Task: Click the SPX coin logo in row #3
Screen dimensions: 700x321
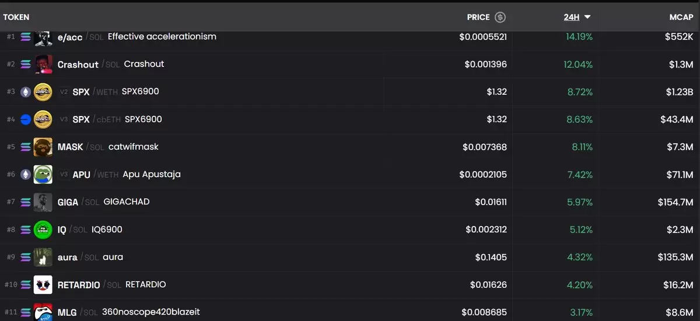Action: [43, 91]
